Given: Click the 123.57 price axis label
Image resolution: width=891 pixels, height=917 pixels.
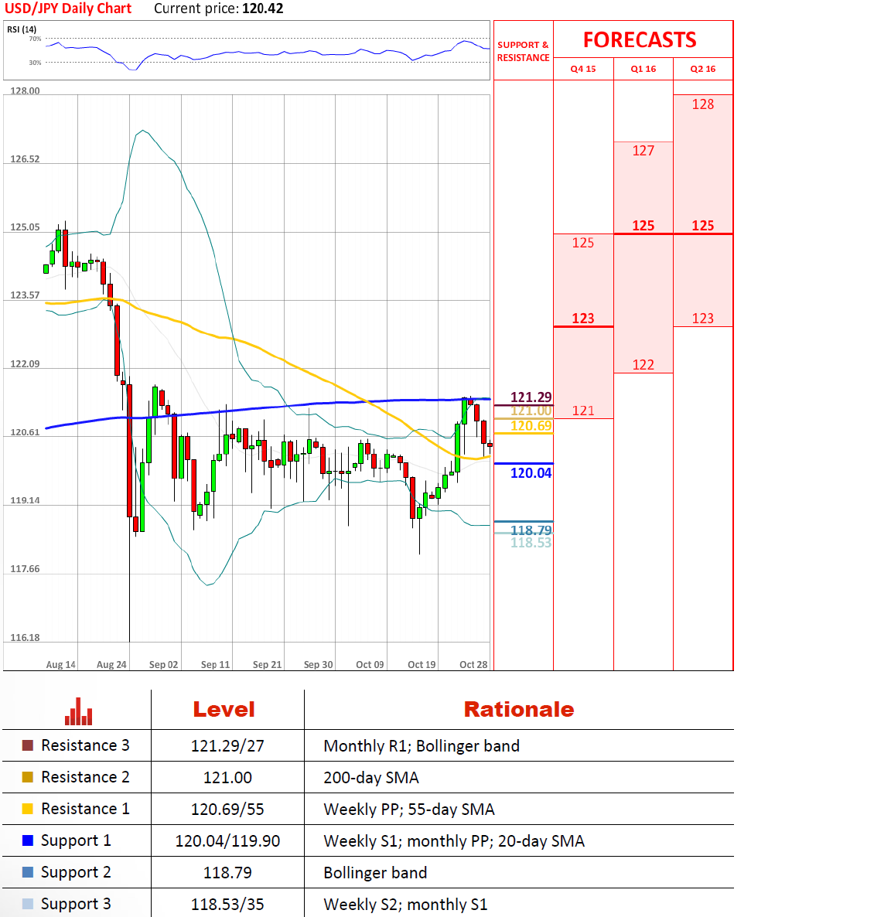Looking at the screenshot, I should pos(26,295).
